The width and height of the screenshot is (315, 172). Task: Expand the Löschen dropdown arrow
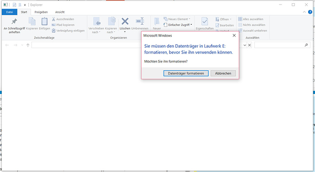coord(125,32)
